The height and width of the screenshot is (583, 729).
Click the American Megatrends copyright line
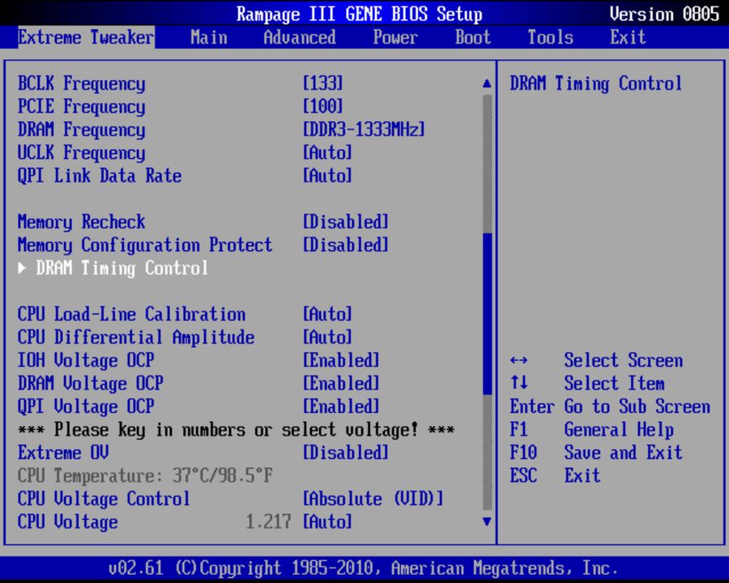363,568
